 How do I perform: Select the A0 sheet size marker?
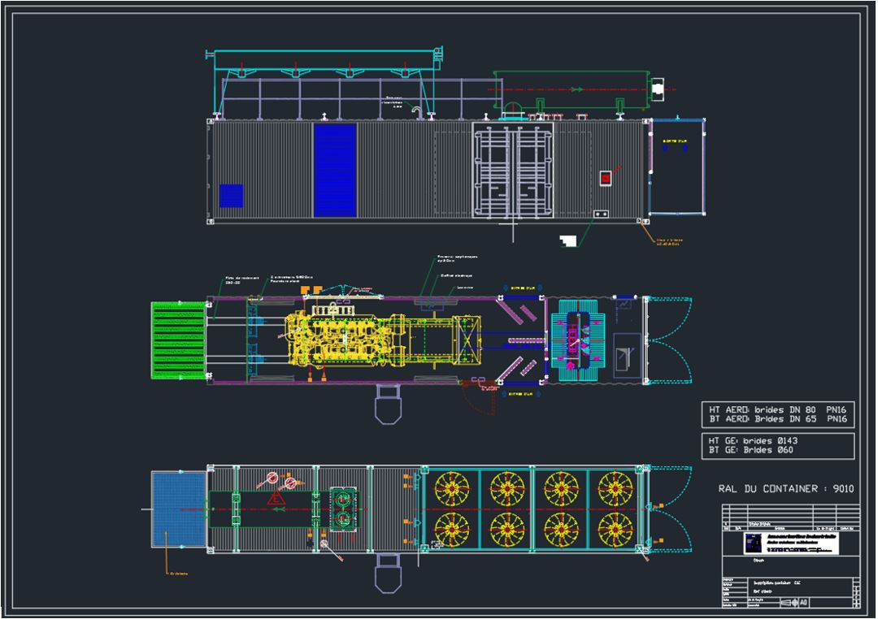803,602
